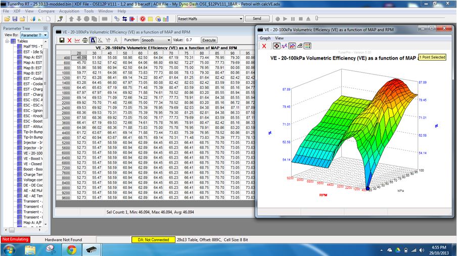Image resolution: width=457 pixels, height=256 pixels.
Task: Click the balance scales icon in table toolbar
Action: coord(85,40)
